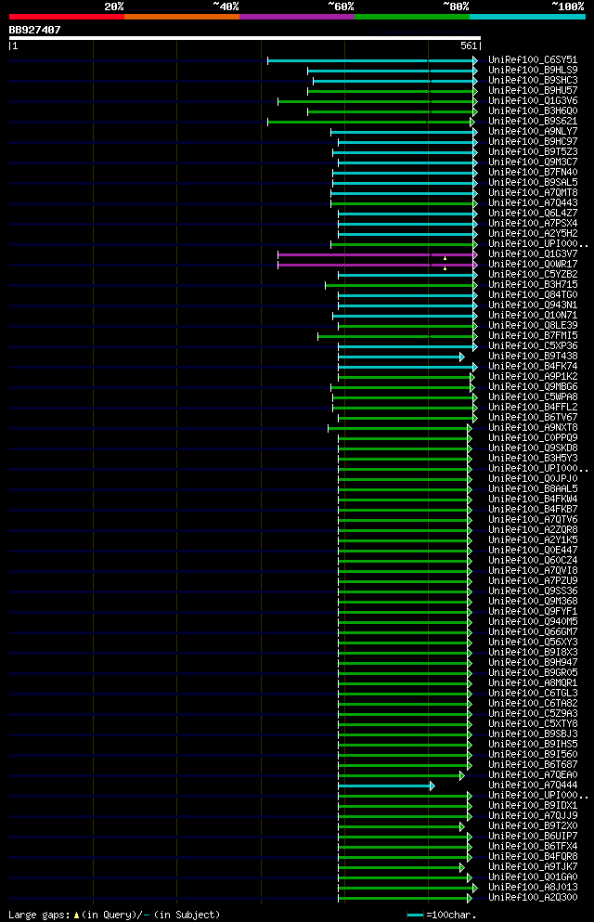This screenshot has width=594, height=922.
Task: Select the UniRef100_A9NLY7 label
Action: click(x=533, y=131)
